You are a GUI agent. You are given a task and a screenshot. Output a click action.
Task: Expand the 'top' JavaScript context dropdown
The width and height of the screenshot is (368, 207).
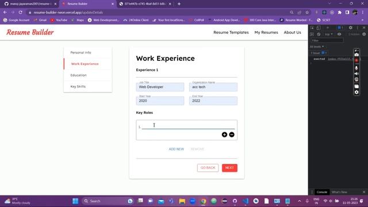pos(328,34)
